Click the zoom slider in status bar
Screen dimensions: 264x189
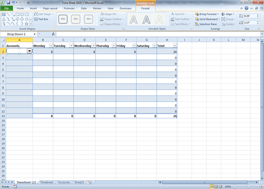pos(248,186)
